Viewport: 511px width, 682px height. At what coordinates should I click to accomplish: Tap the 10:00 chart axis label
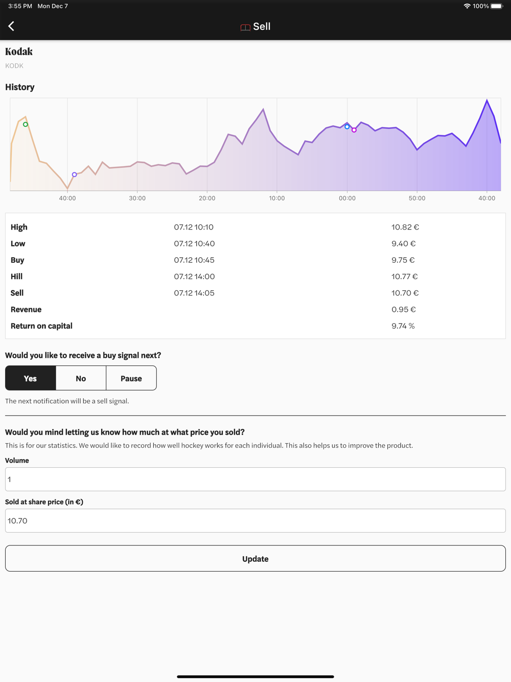point(277,198)
